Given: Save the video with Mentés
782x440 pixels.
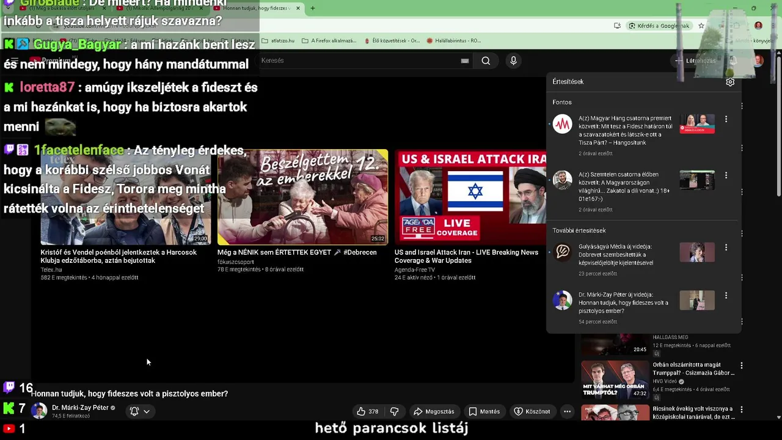Looking at the screenshot, I should 484,411.
